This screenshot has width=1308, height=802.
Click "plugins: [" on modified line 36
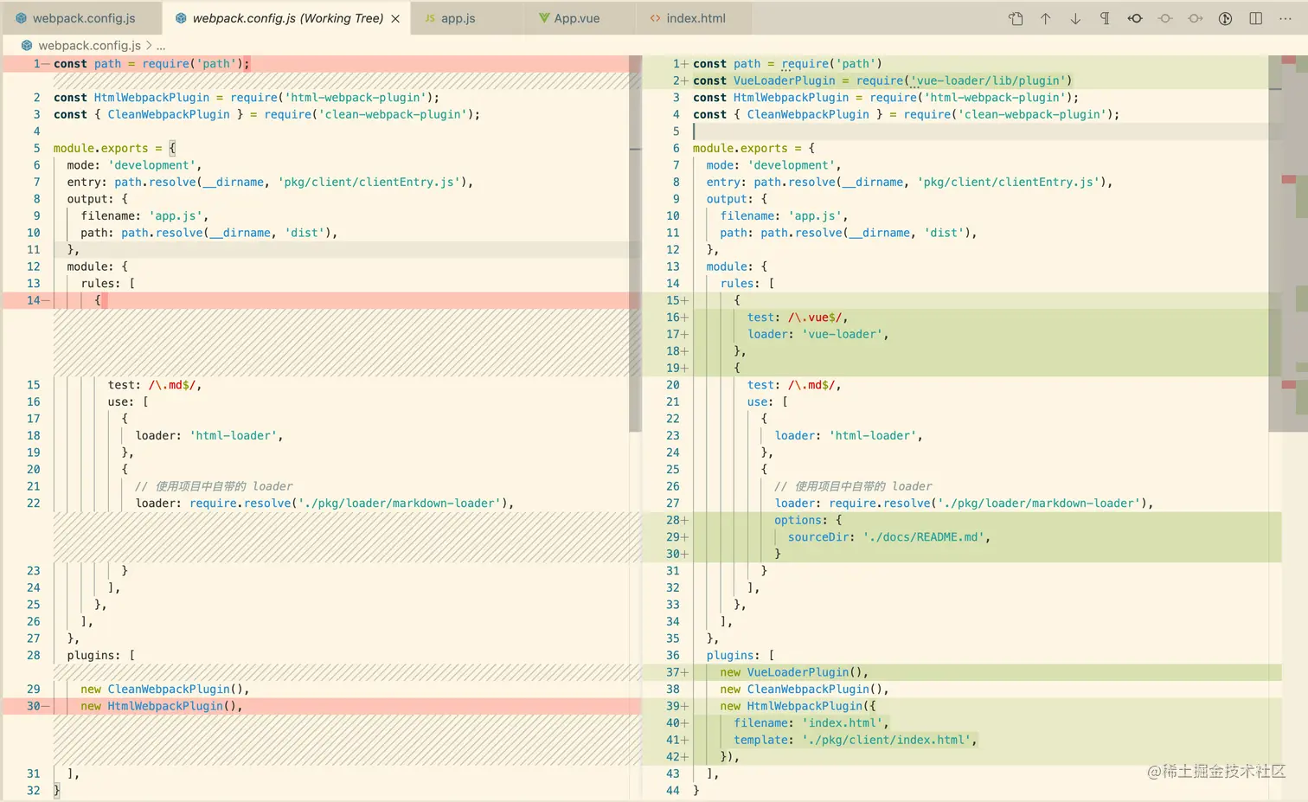(x=740, y=656)
